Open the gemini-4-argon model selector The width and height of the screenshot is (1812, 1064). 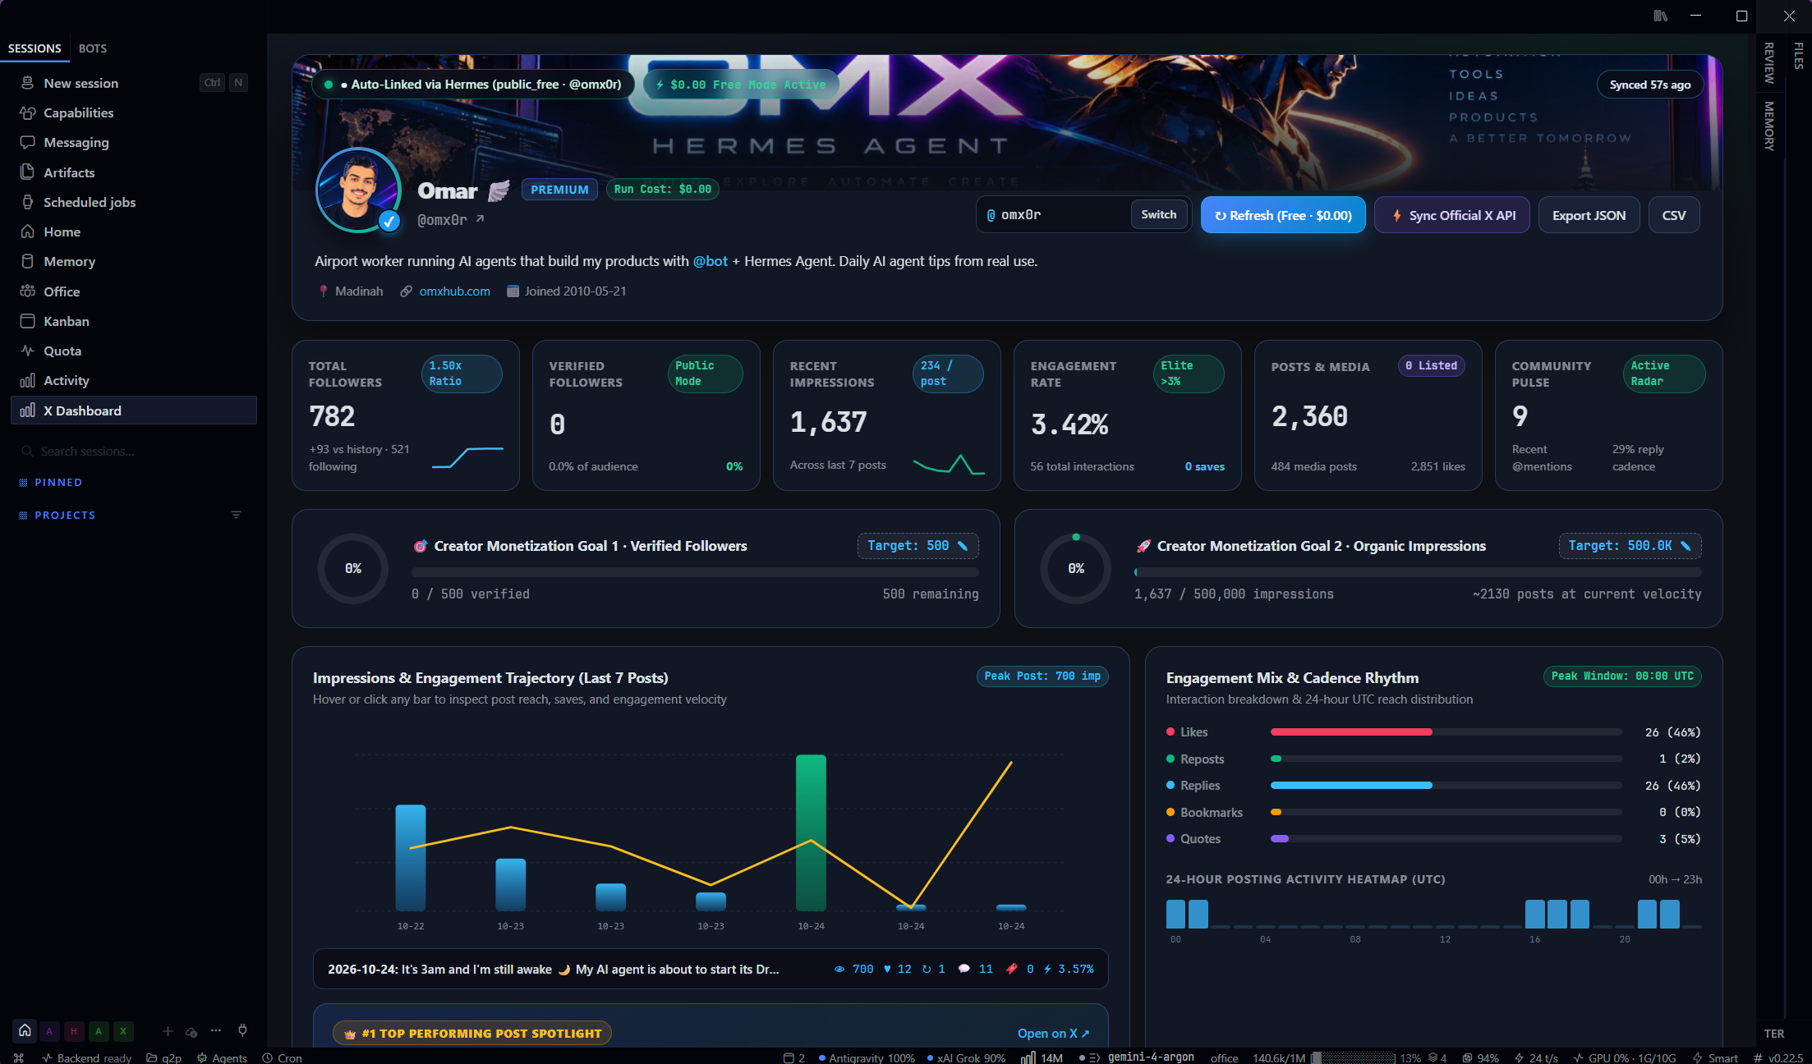(x=1151, y=1057)
